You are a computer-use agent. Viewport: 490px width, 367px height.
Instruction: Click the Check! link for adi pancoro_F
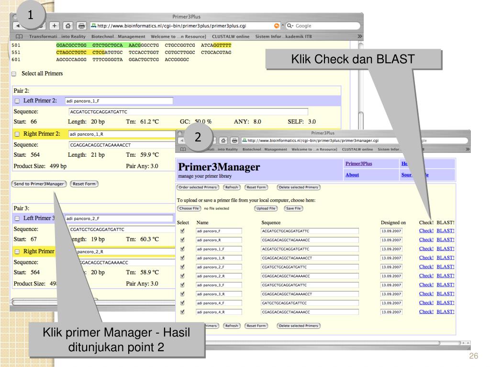426,231
